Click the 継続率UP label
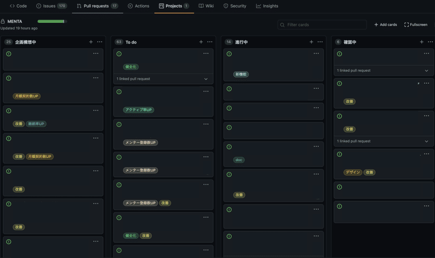 [x=36, y=124]
